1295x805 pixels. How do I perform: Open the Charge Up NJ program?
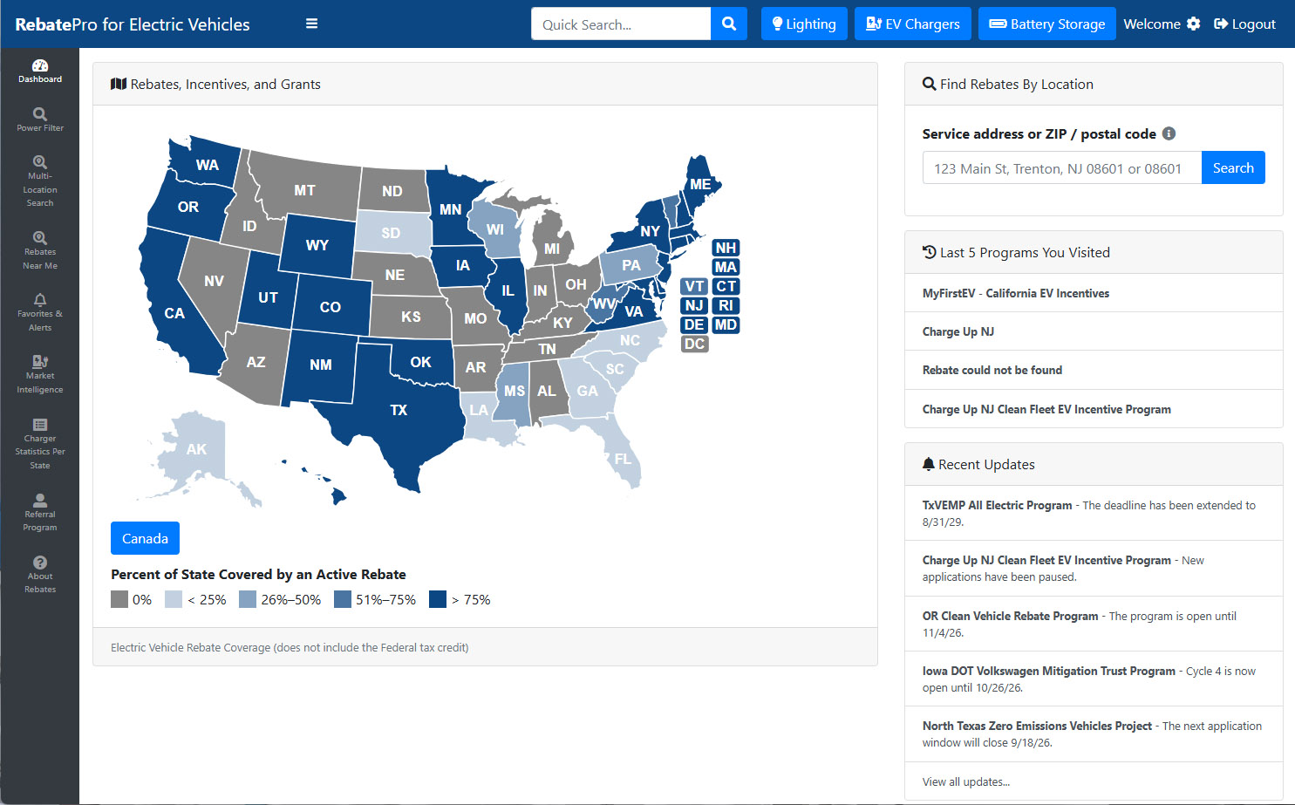[x=958, y=331]
